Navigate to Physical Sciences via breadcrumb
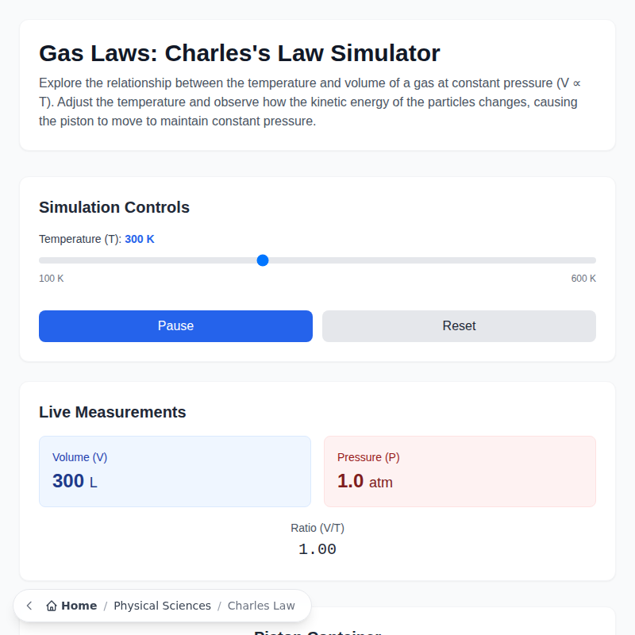Viewport: 635px width, 635px height. point(162,605)
